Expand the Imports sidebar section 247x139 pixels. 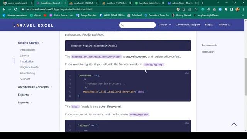tap(25, 103)
